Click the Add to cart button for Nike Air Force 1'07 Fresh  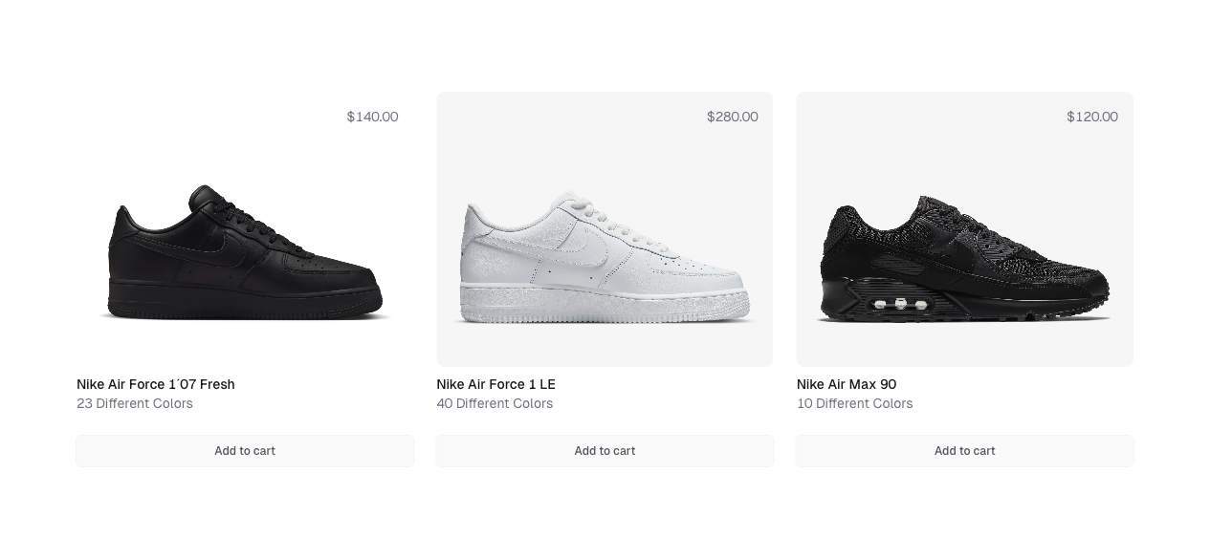(245, 450)
